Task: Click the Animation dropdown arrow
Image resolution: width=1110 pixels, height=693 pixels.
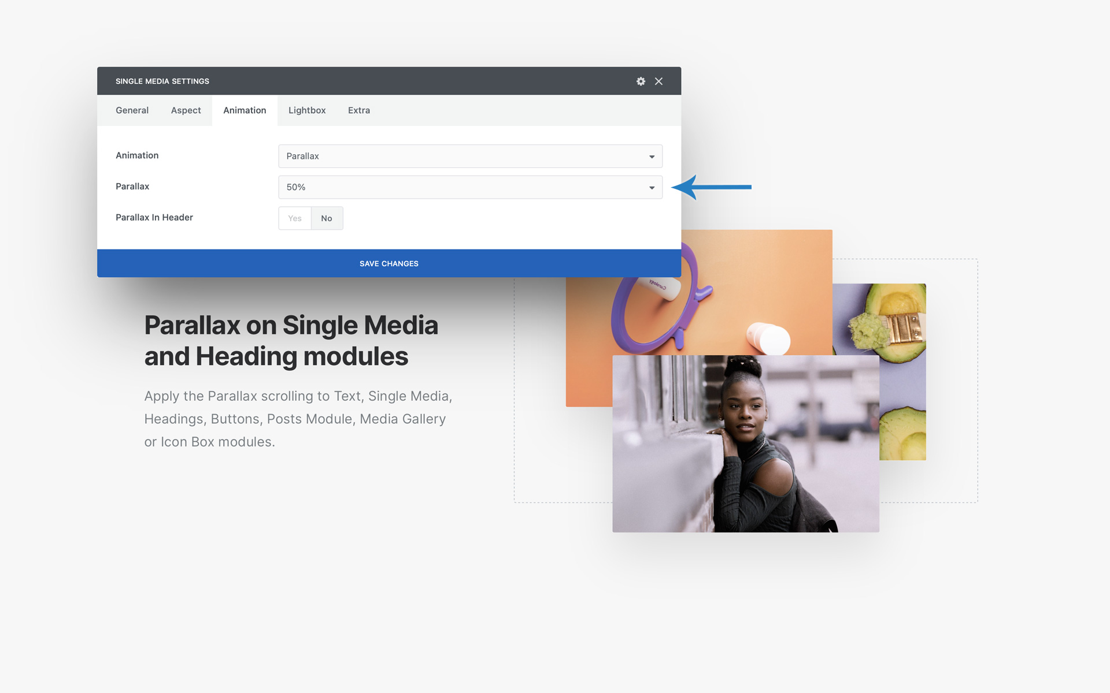Action: point(652,157)
